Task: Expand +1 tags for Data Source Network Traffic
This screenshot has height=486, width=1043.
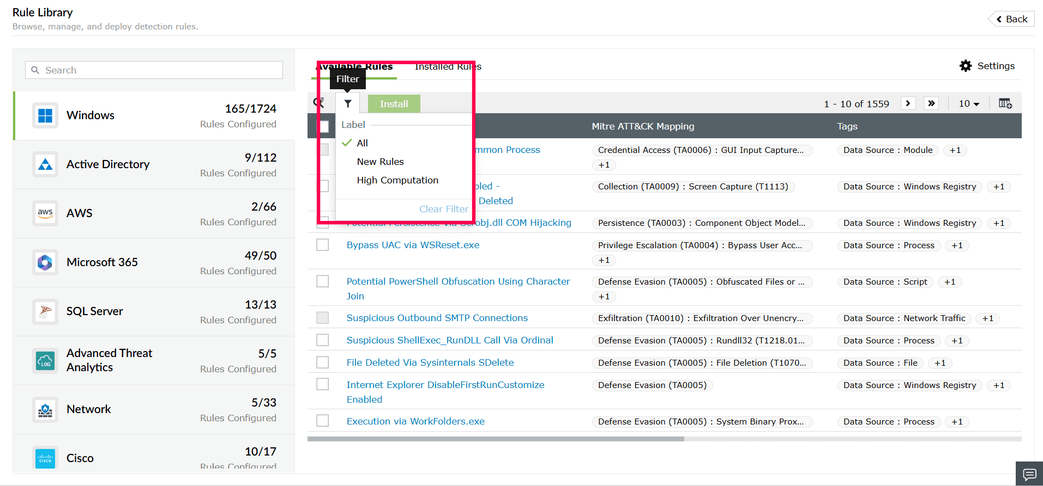Action: tap(988, 318)
